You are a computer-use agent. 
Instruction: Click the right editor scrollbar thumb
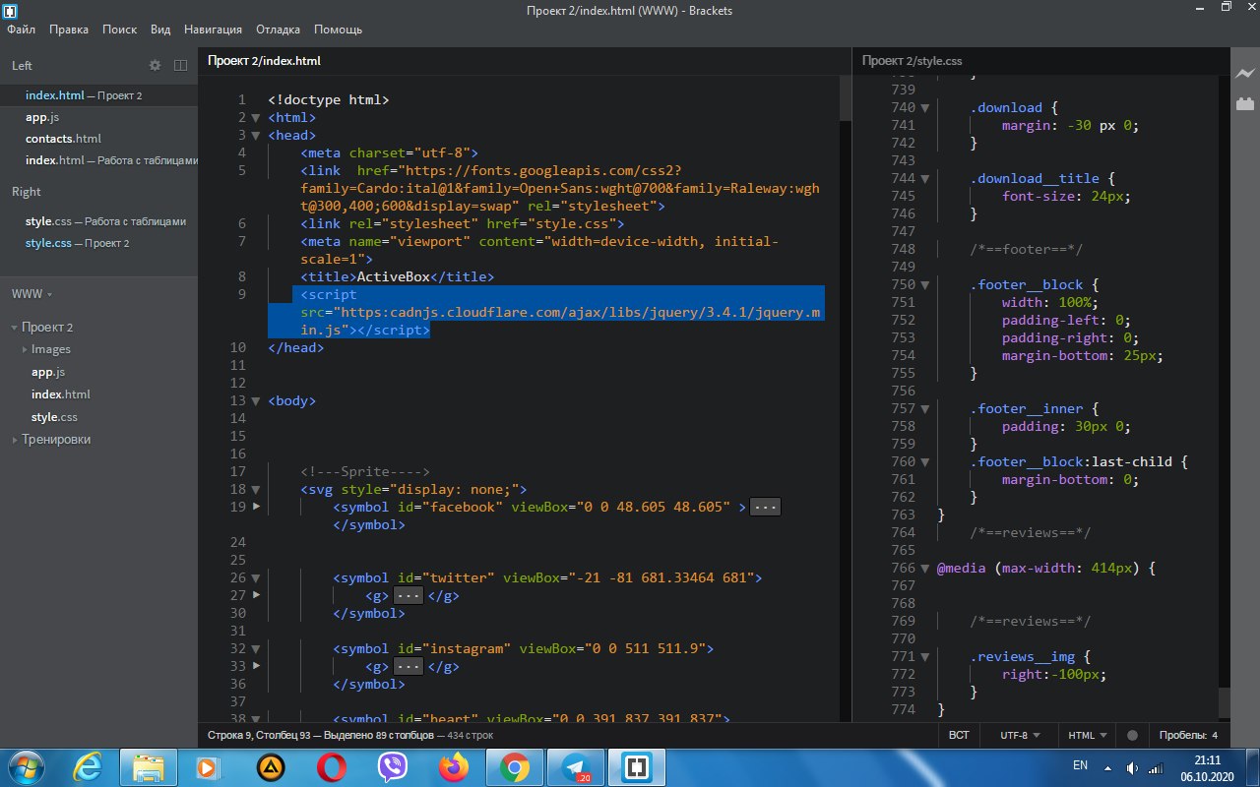pyautogui.click(x=1224, y=702)
